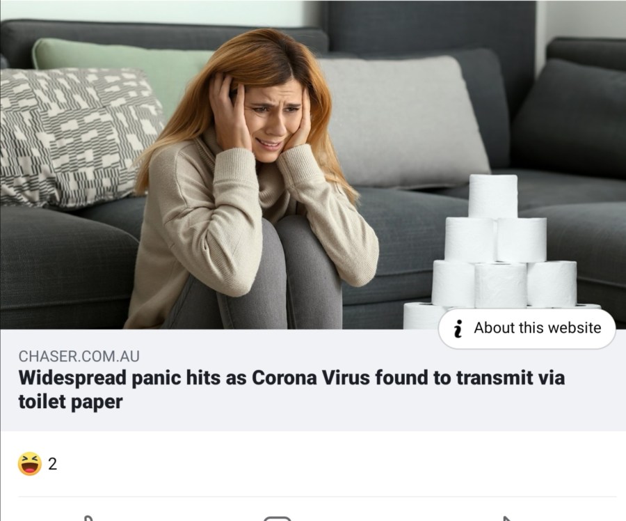
Task: Click the Haha laughing reaction emoji
Action: point(30,464)
